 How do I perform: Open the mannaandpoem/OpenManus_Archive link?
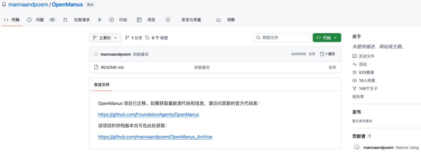[x=155, y=137]
